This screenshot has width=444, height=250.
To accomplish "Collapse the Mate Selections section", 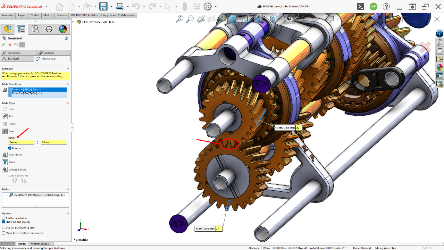I will tap(68, 84).
